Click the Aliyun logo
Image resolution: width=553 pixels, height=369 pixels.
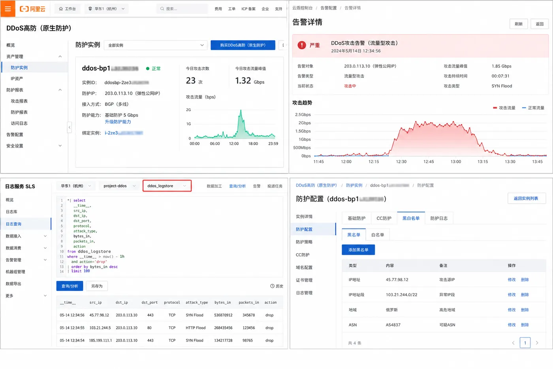click(33, 9)
